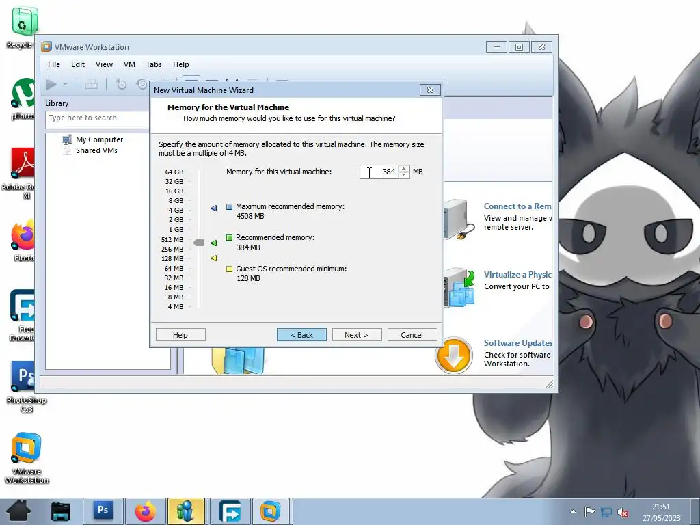The width and height of the screenshot is (700, 525).
Task: Click the My Computer monitor icon
Action: coord(67,139)
